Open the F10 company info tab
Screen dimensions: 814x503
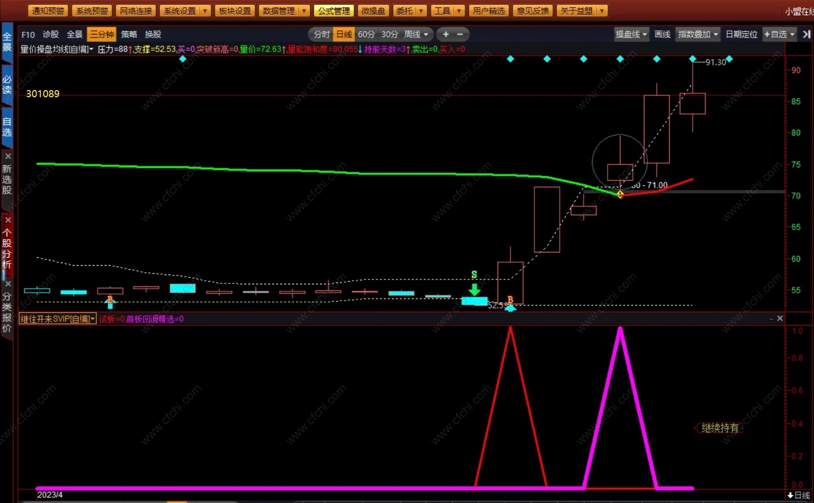click(28, 34)
